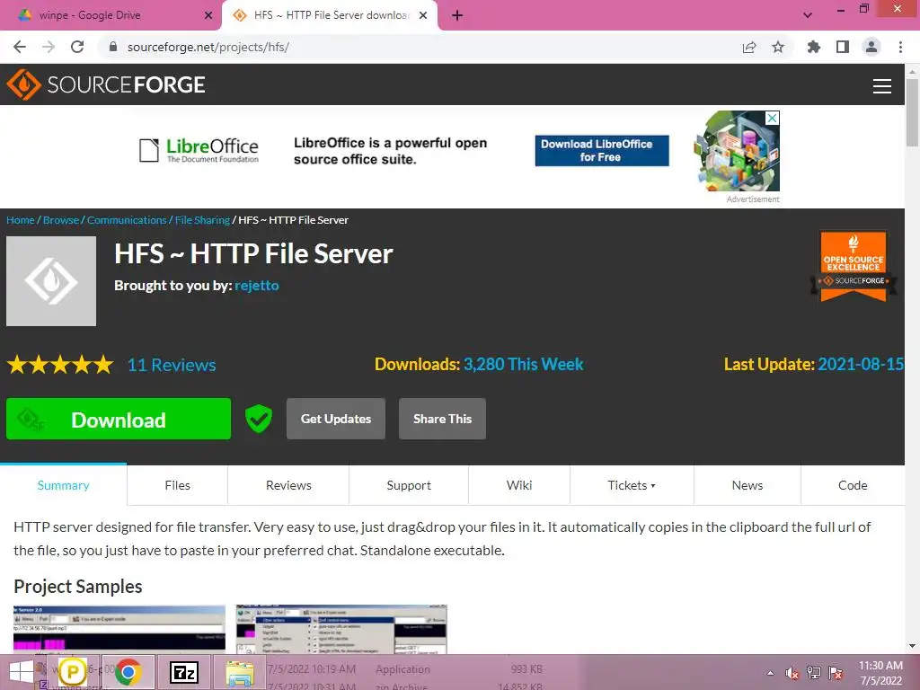The image size is (920, 690).
Task: Click Share This button
Action: click(442, 419)
